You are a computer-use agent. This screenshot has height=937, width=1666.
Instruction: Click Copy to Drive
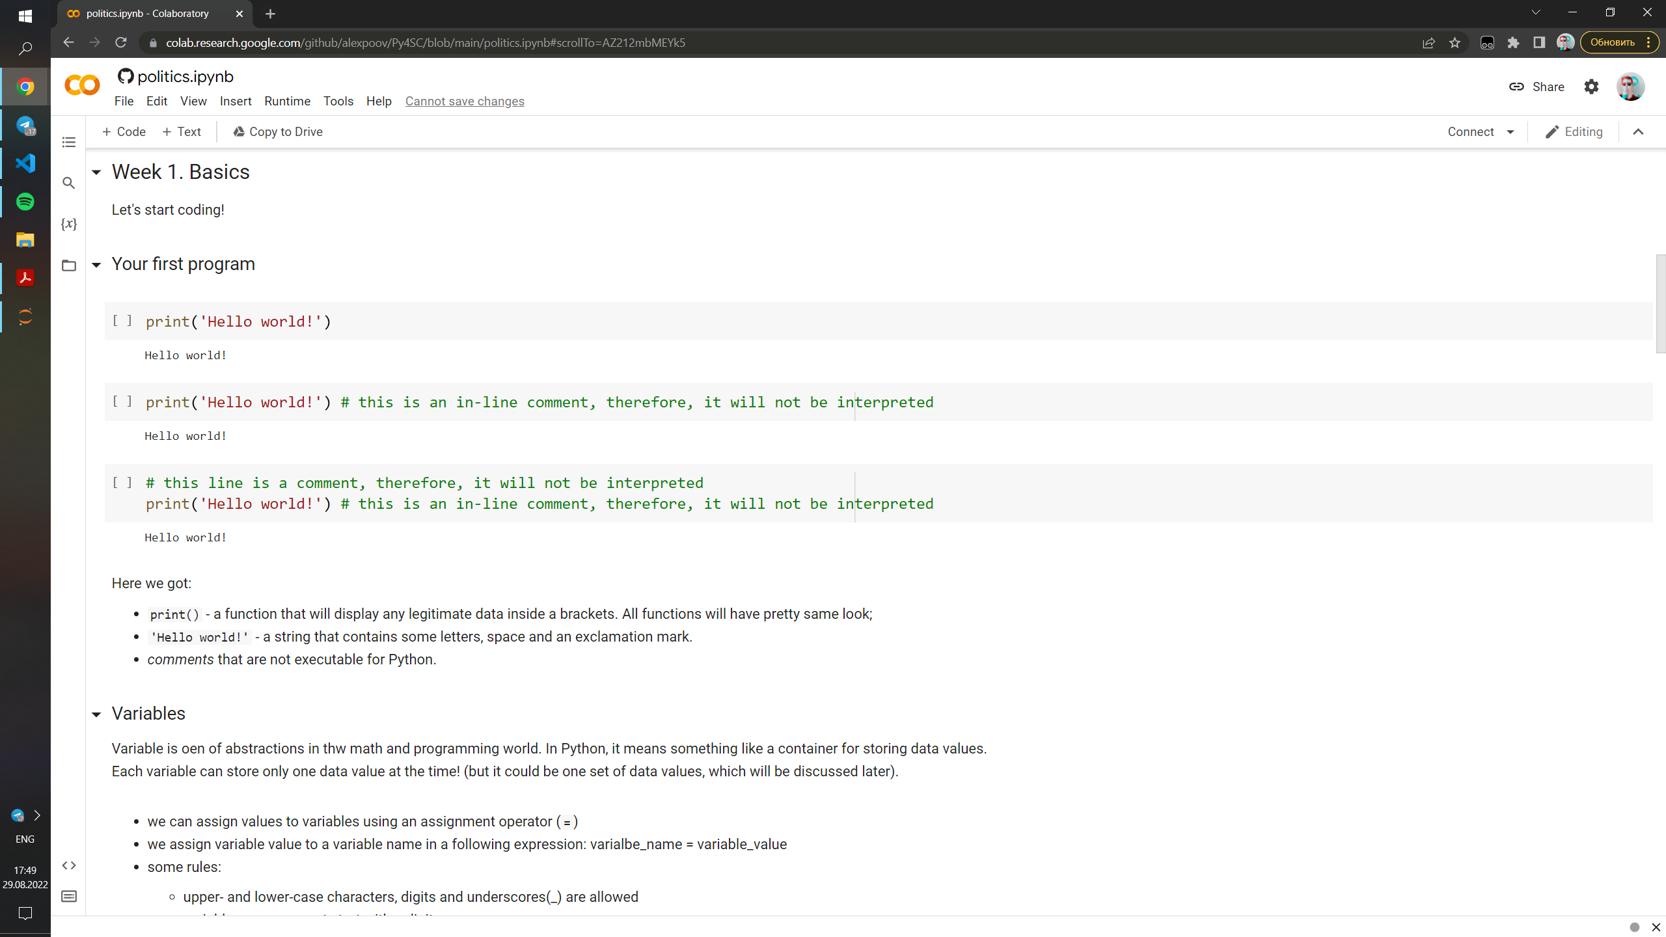278,132
